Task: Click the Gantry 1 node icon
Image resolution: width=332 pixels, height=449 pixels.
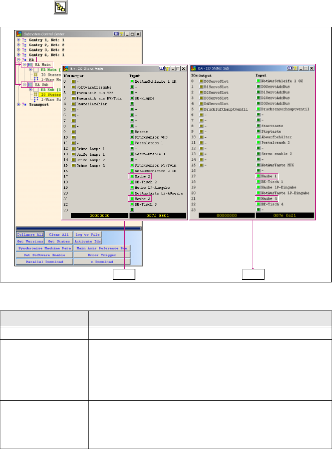Action: coord(24,40)
